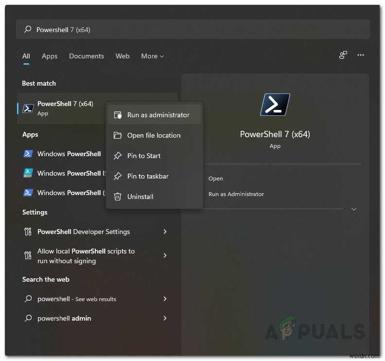Click the tools icon beside PowerShell Developer Settings
Image resolution: width=385 pixels, height=361 pixels.
click(x=28, y=232)
